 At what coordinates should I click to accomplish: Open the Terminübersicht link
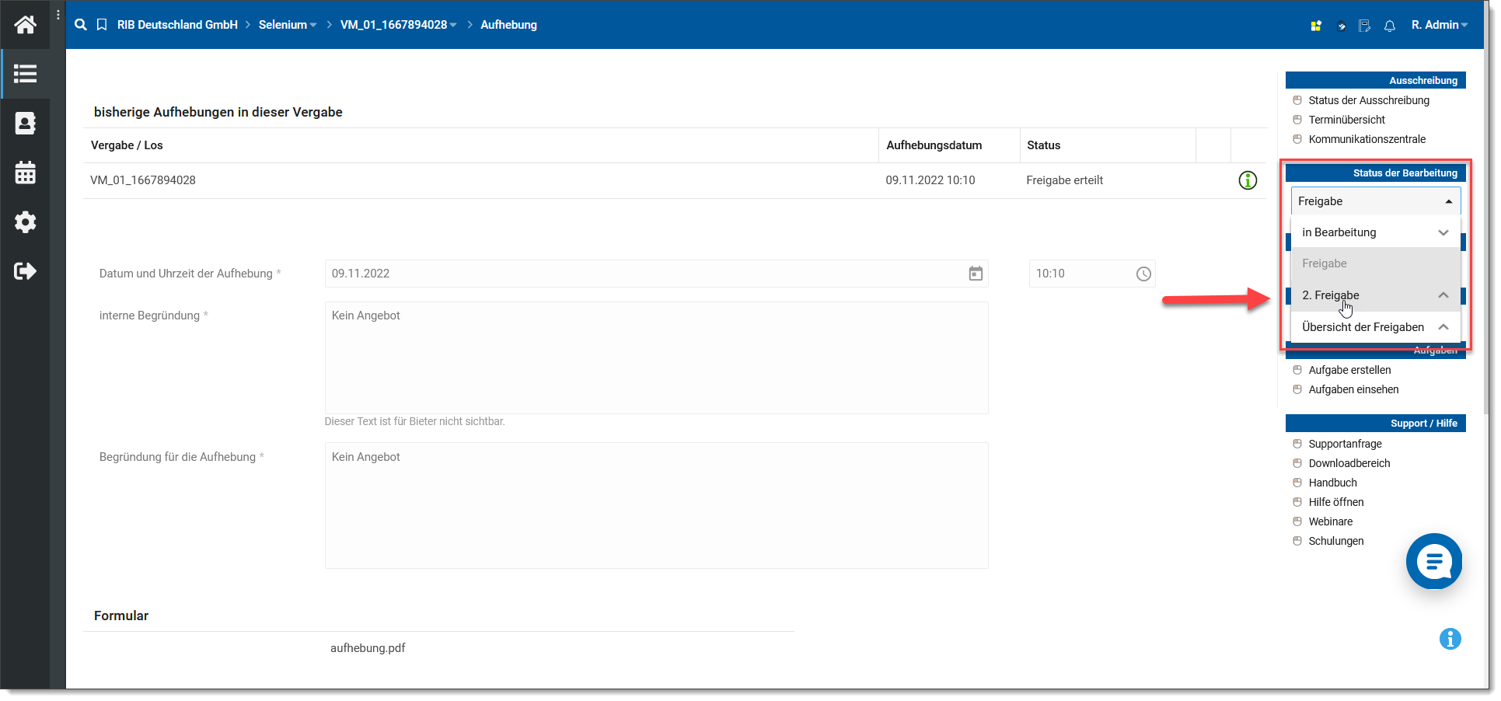(x=1346, y=120)
